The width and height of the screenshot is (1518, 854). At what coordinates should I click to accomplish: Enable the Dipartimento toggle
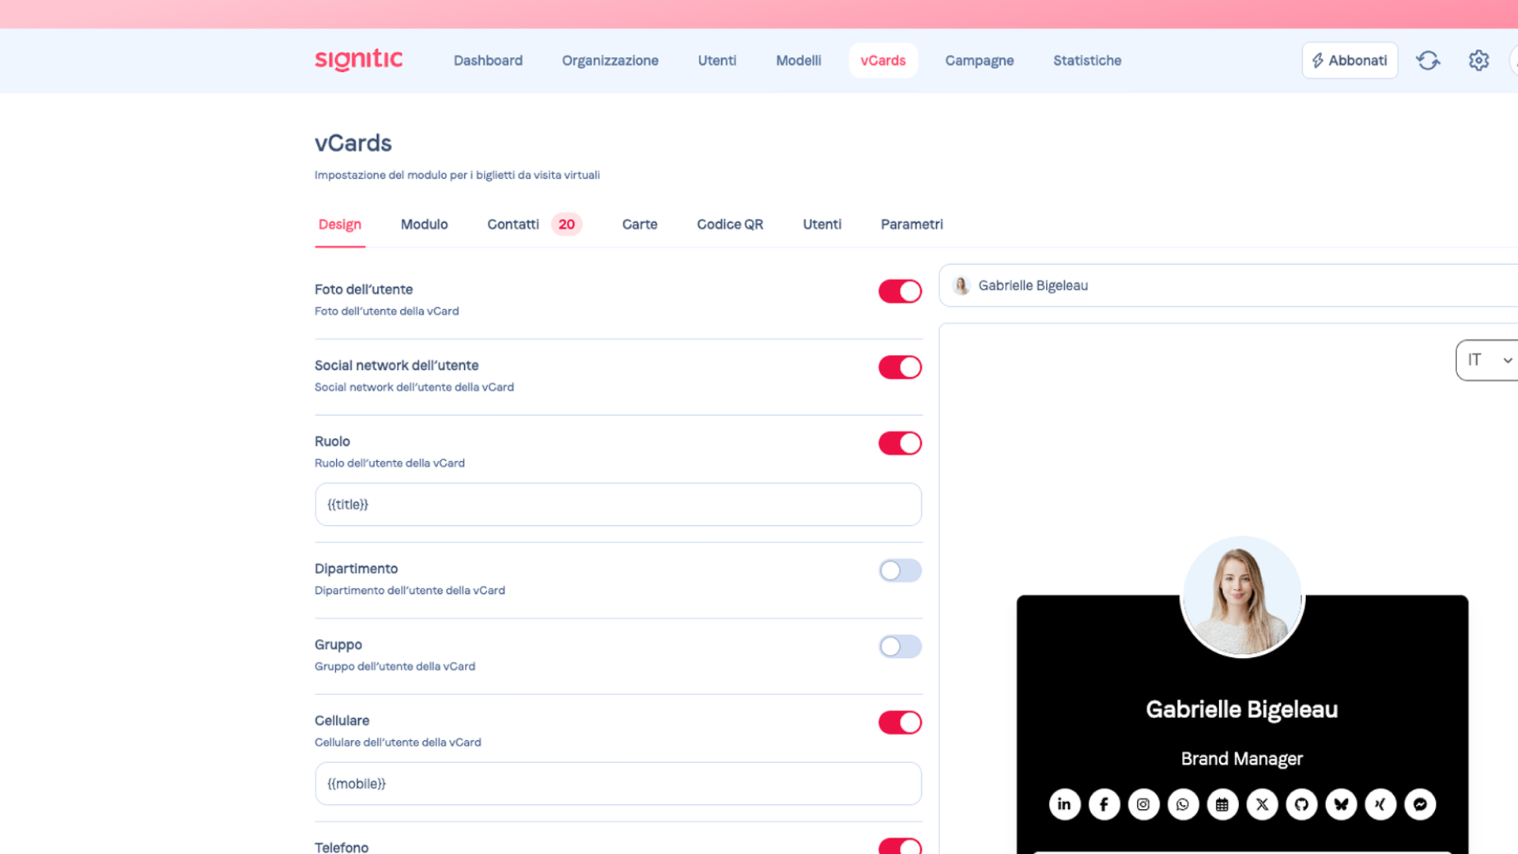click(900, 570)
